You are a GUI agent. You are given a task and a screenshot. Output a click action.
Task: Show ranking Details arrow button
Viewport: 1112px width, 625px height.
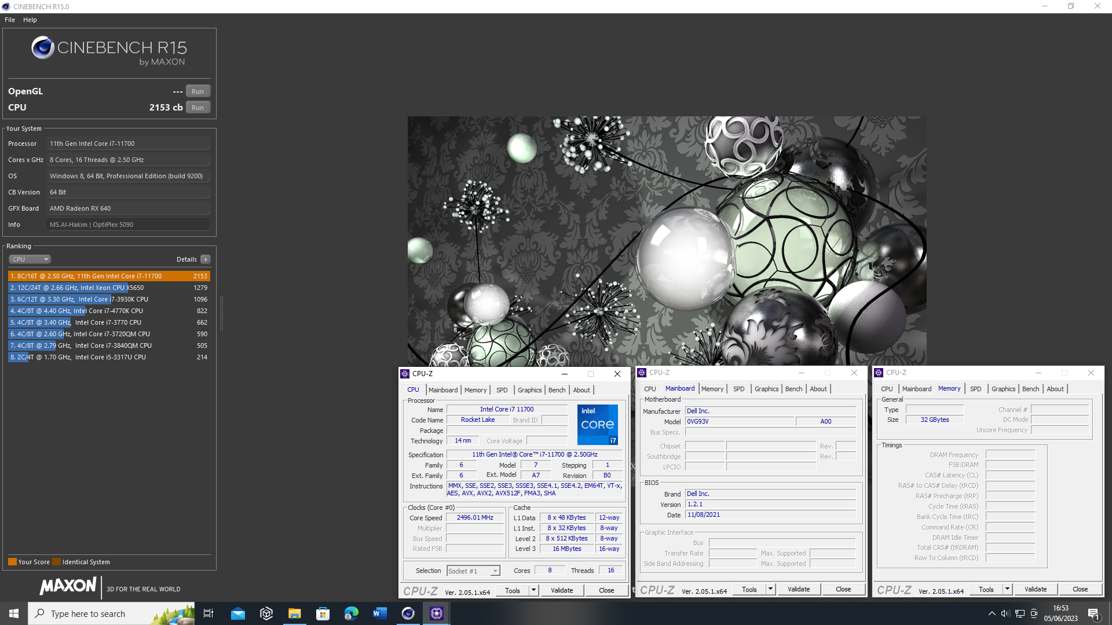(x=206, y=259)
